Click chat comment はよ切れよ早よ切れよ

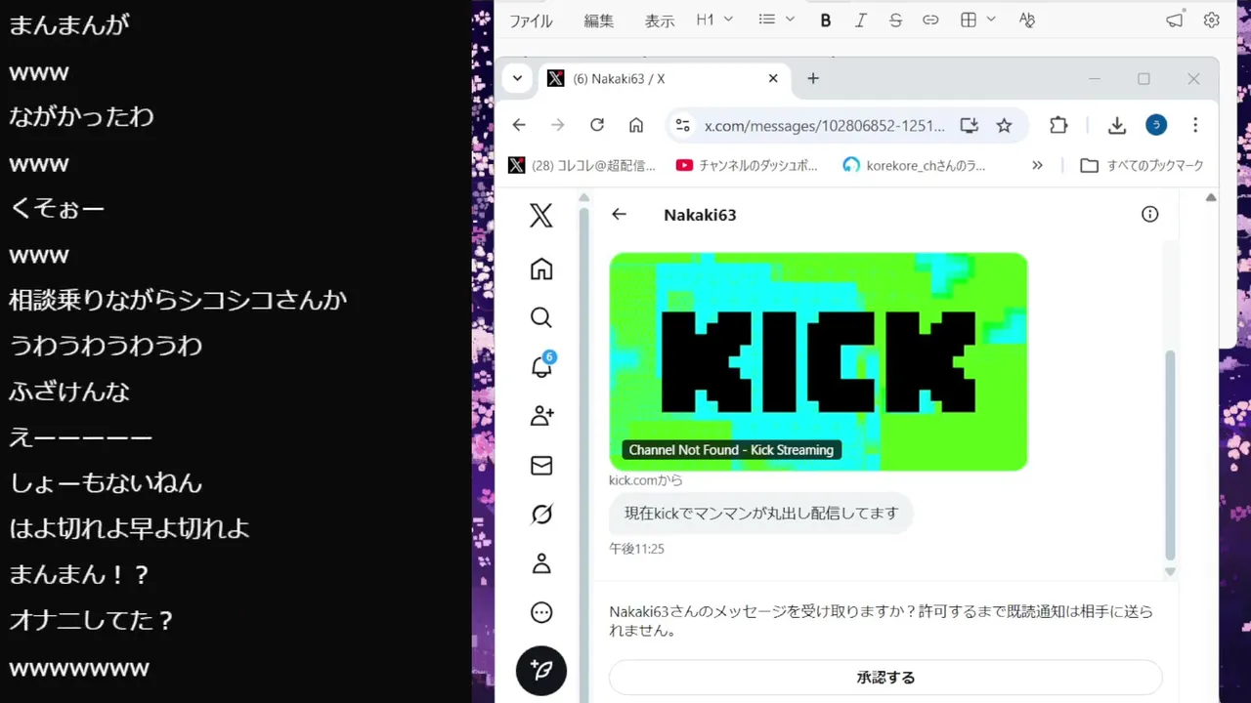point(130,528)
